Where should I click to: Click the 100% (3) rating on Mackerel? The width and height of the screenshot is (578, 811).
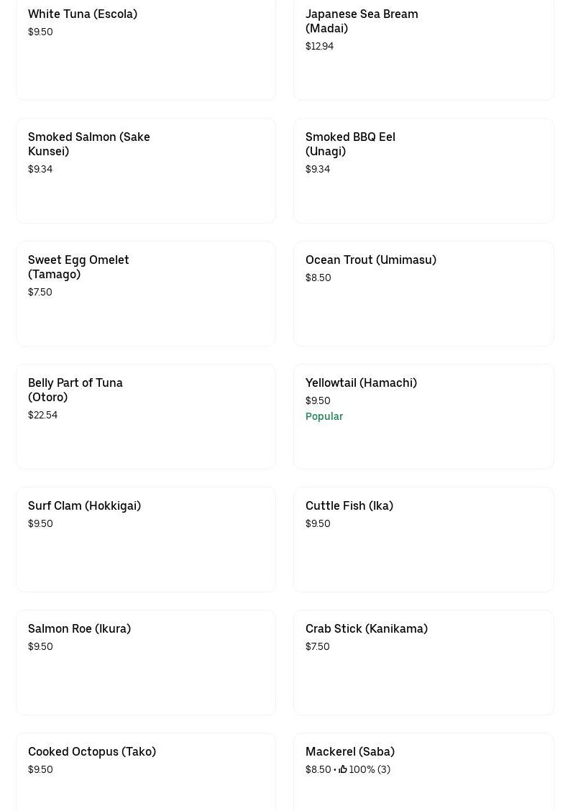pos(370,769)
